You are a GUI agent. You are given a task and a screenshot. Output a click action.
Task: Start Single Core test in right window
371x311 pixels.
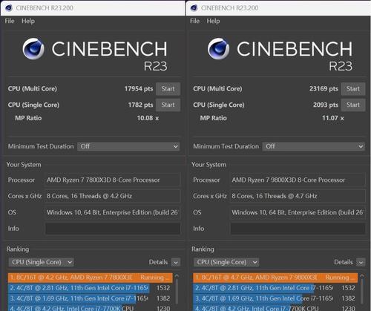(353, 105)
